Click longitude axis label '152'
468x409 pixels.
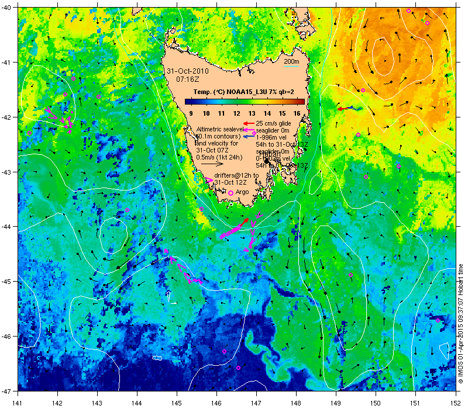click(456, 403)
